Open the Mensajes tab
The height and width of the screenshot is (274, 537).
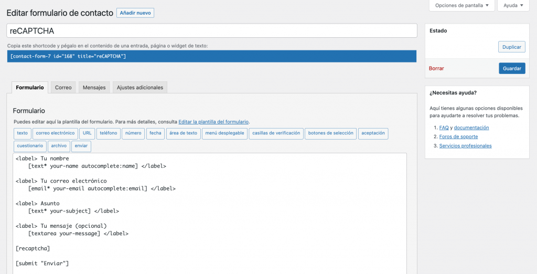pyautogui.click(x=94, y=88)
